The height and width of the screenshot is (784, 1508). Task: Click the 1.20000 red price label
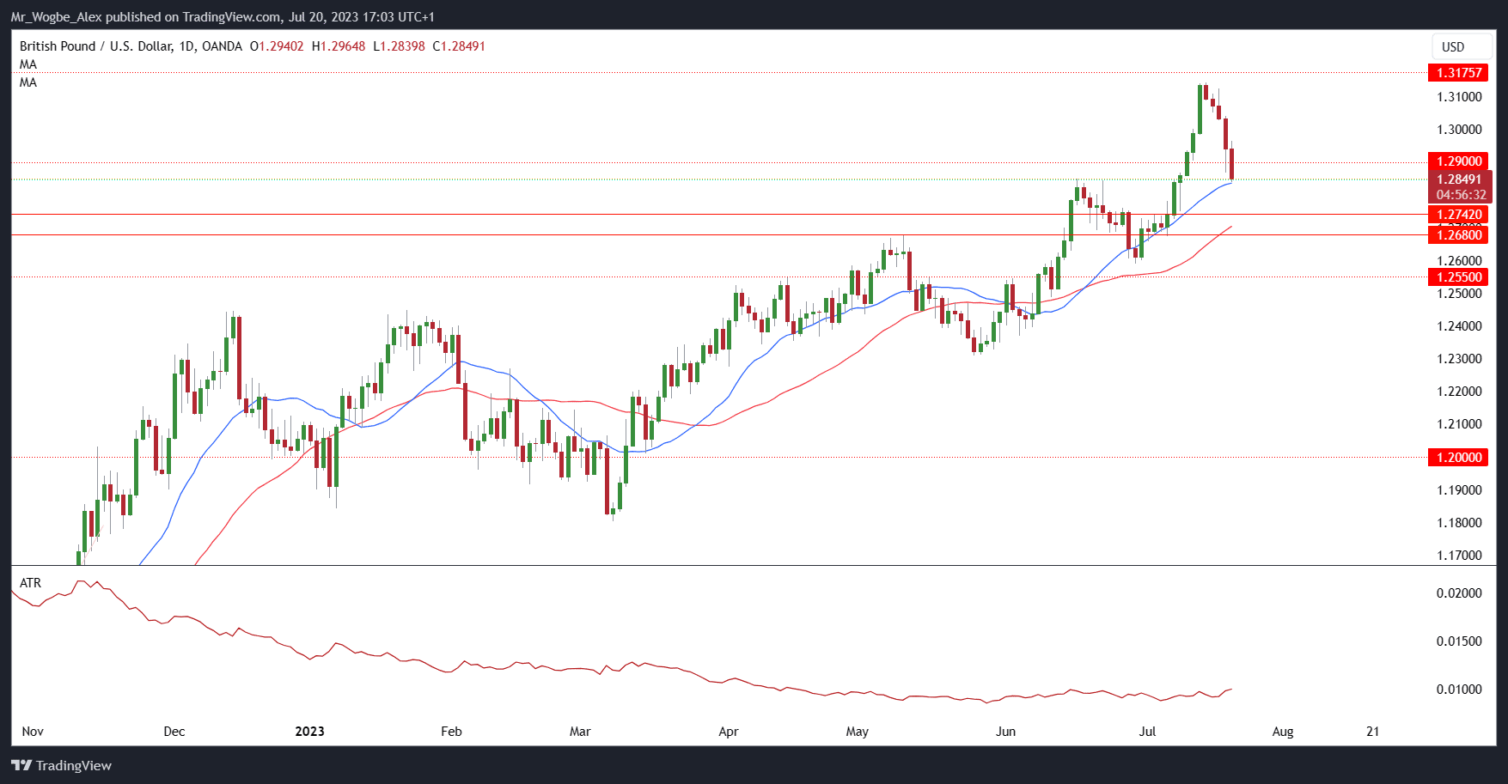pos(1458,458)
